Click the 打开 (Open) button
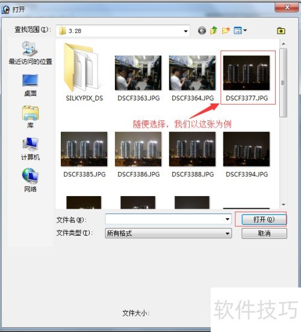The image size is (301, 332). pos(264,220)
